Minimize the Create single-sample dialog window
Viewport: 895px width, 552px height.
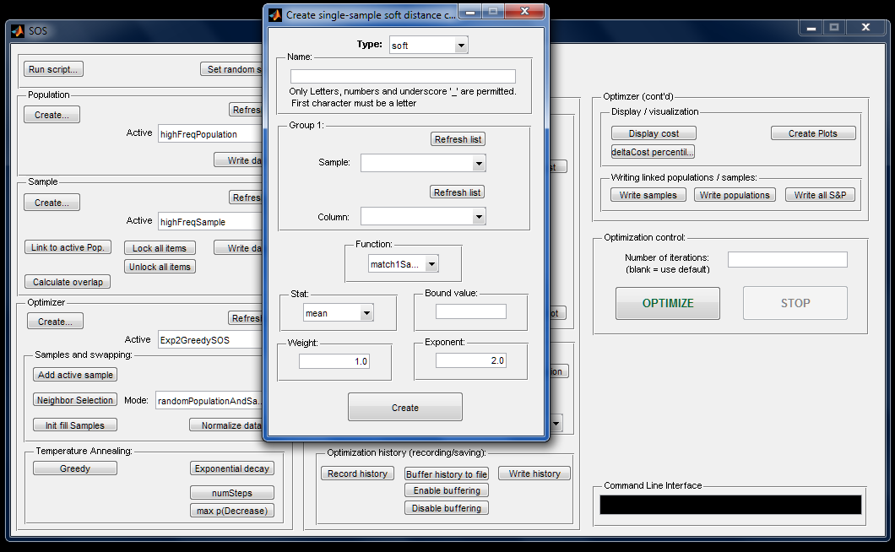[x=470, y=12]
